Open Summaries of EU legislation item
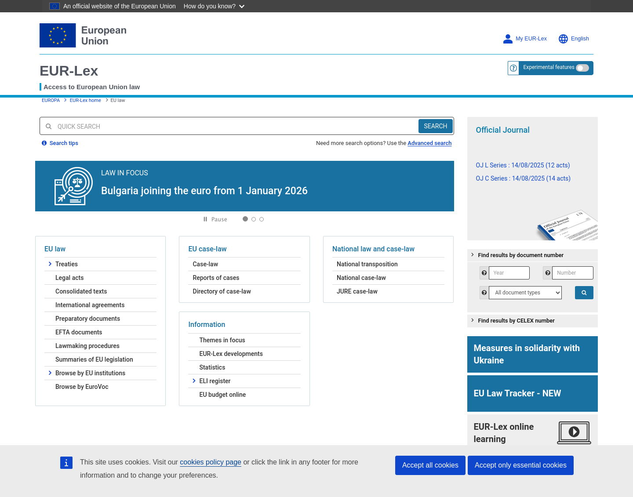Screen dimensions: 633x497 pos(94,359)
